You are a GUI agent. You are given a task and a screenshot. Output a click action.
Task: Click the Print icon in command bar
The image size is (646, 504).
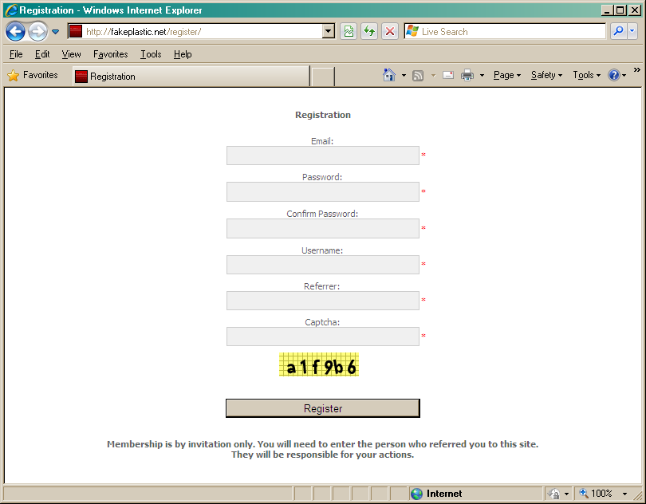[467, 75]
